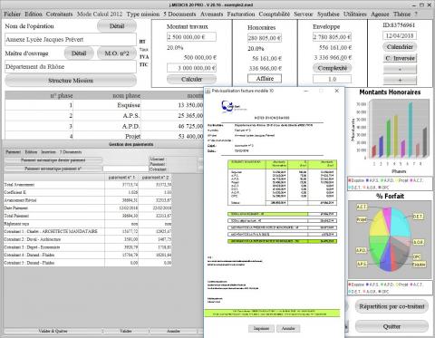
Task: Select the Date Paiement row
Action: pos(88,208)
